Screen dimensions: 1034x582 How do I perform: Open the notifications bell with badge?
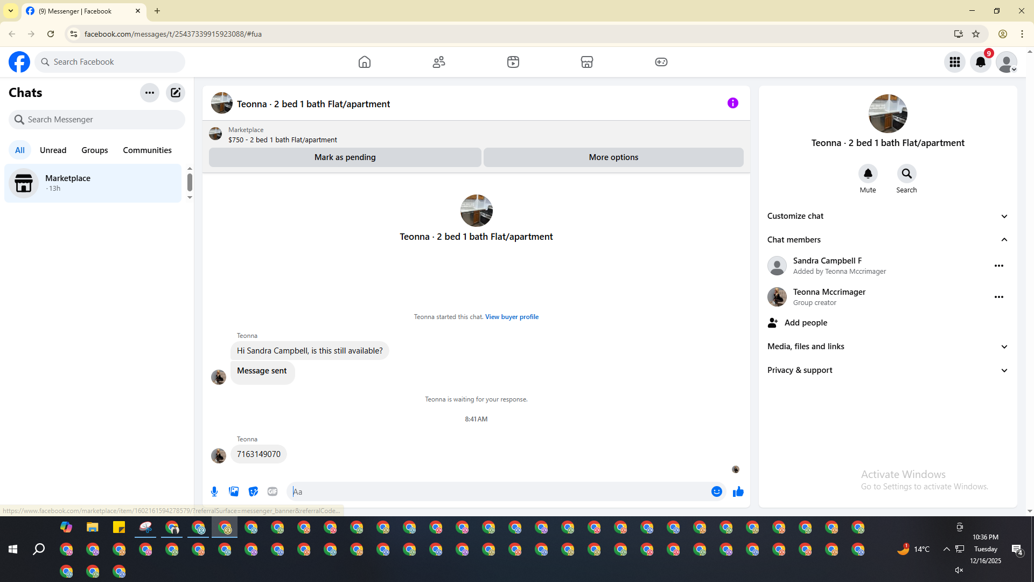[981, 62]
